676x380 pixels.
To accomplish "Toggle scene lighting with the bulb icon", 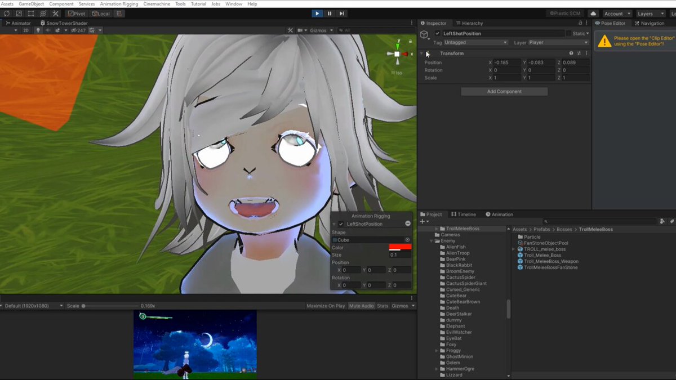I will click(38, 30).
